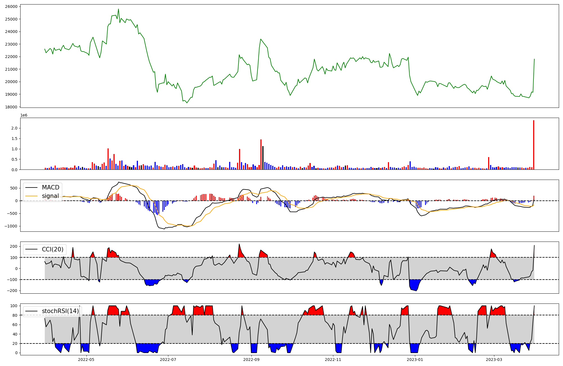The height and width of the screenshot is (366, 563).
Task: Click the -200 CCI axis tick label
Action: 12,291
